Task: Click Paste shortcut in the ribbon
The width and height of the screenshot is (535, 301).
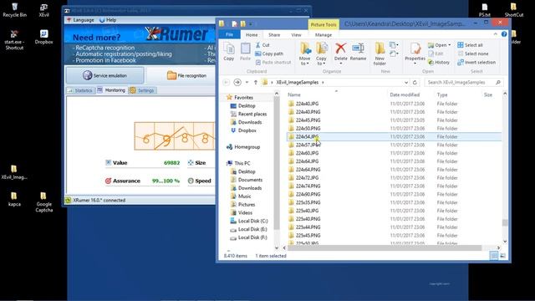Action: 273,63
